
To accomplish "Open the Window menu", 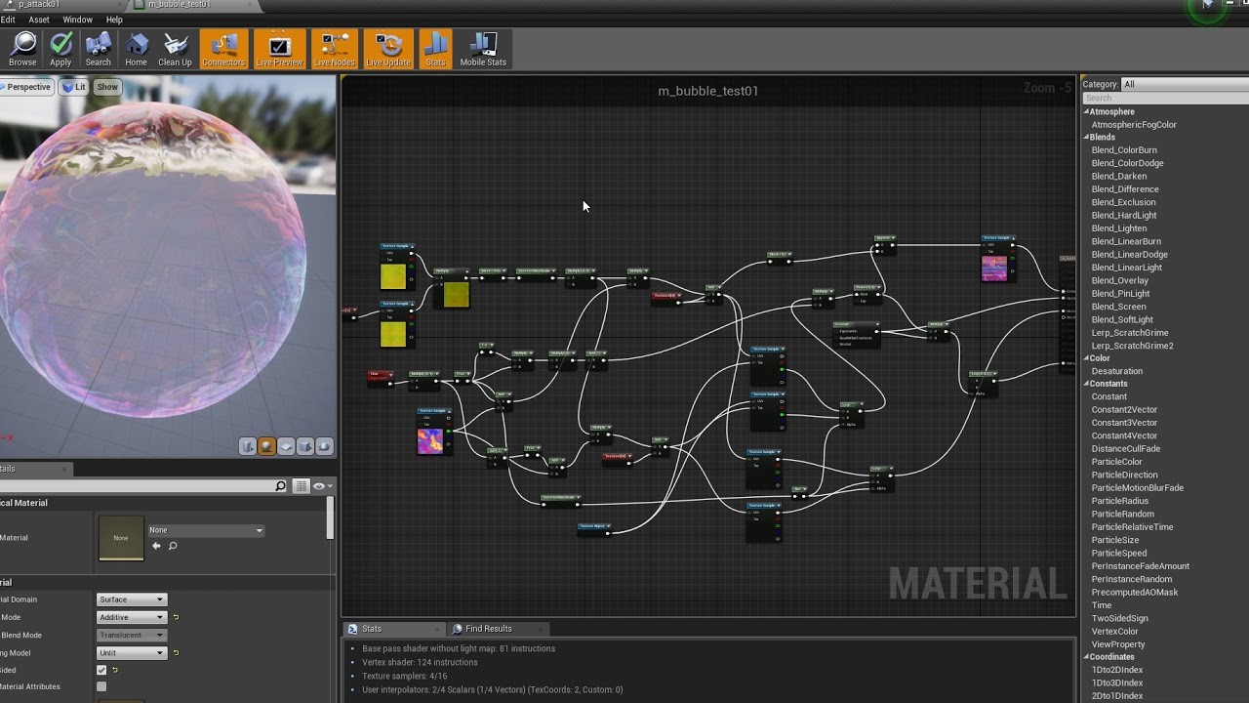I will point(77,19).
